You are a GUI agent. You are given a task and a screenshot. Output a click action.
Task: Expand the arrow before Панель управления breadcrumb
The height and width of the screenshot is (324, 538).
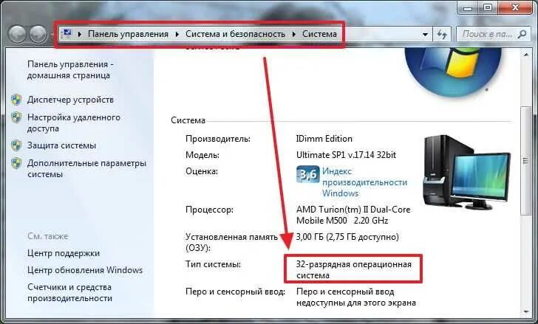[x=80, y=34]
